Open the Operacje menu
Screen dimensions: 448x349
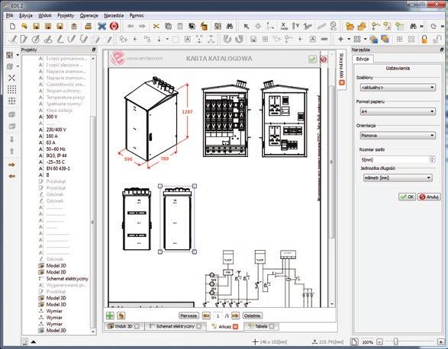click(89, 15)
